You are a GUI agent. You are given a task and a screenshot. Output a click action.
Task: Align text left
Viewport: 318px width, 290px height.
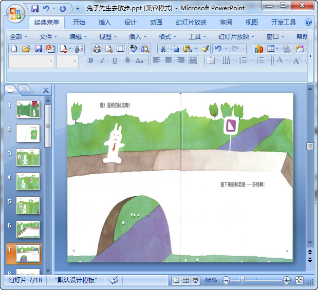[156, 60]
